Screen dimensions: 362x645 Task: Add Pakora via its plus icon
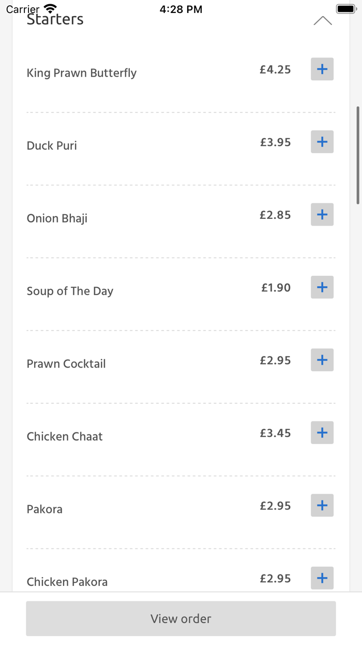tap(322, 505)
